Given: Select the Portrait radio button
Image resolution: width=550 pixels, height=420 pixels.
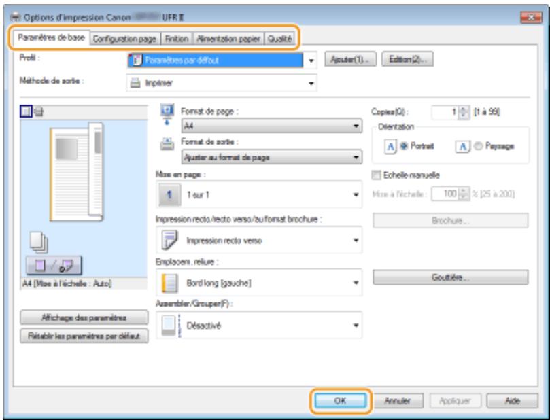Looking at the screenshot, I should [403, 146].
